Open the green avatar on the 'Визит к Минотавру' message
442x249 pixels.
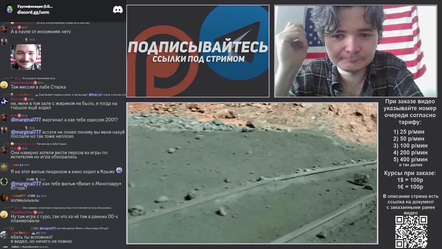tap(4, 182)
